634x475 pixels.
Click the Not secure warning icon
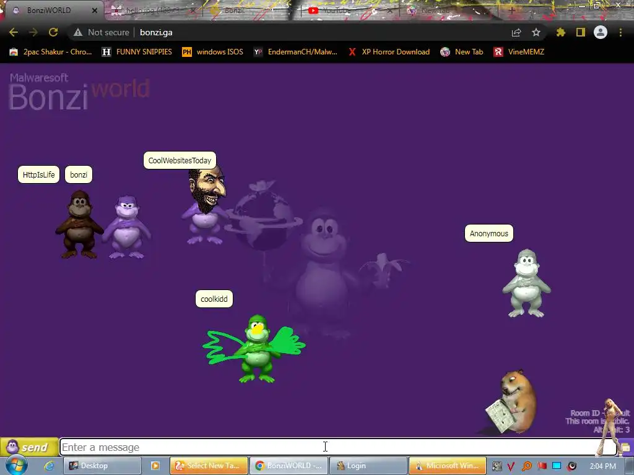(78, 32)
